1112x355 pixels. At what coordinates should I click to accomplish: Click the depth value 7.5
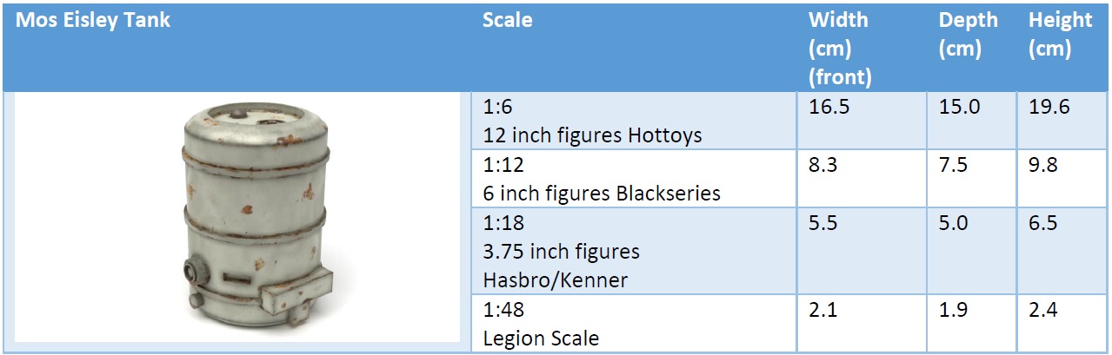[x=953, y=165]
